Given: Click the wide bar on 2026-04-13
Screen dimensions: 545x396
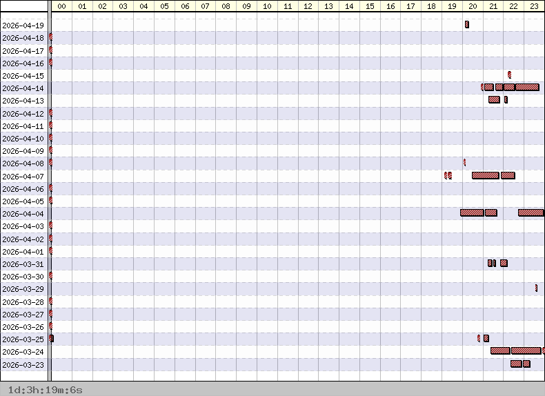Looking at the screenshot, I should click(x=494, y=100).
